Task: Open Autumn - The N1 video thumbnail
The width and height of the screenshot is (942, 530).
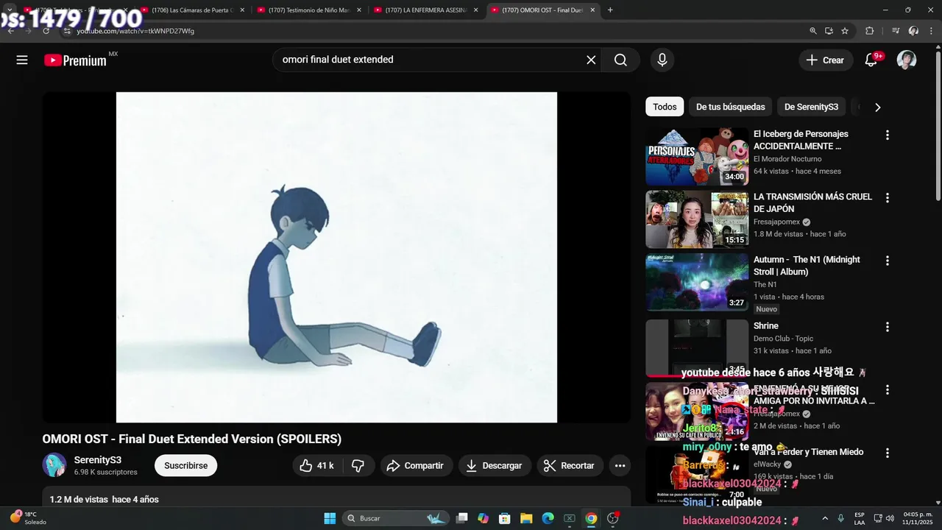Action: (x=697, y=282)
